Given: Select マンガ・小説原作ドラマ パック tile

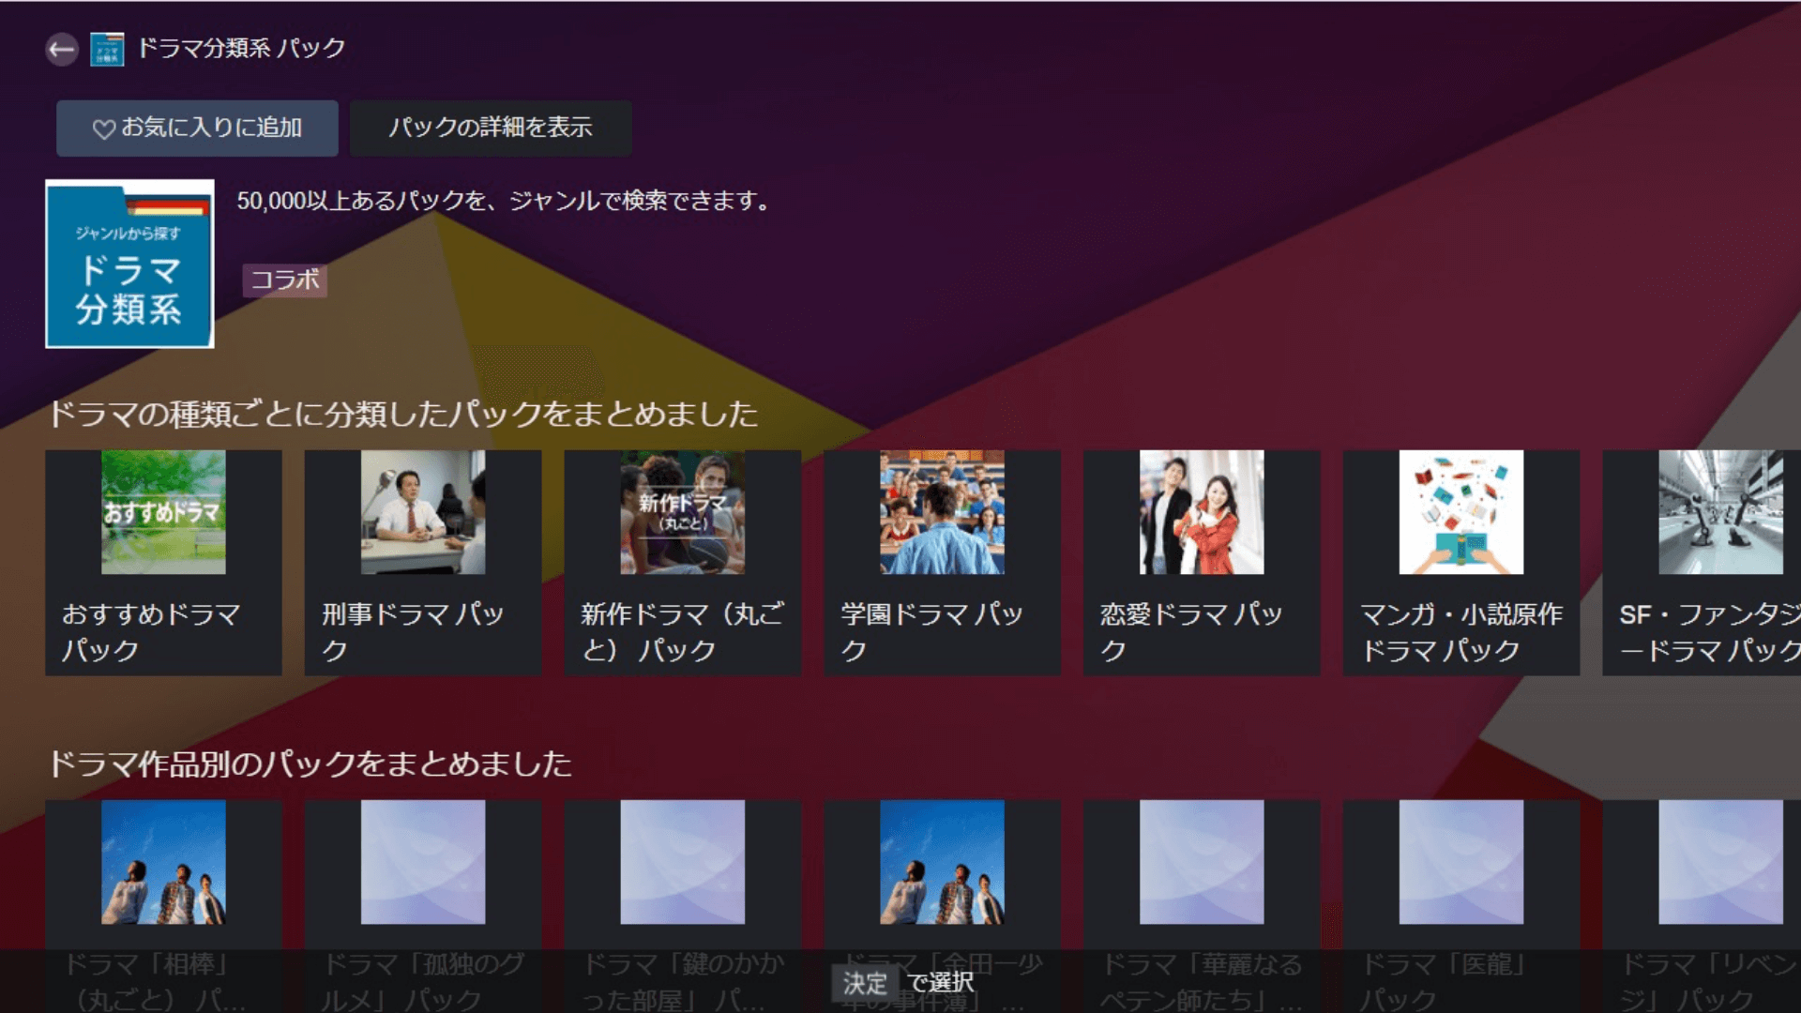Looking at the screenshot, I should [1460, 563].
